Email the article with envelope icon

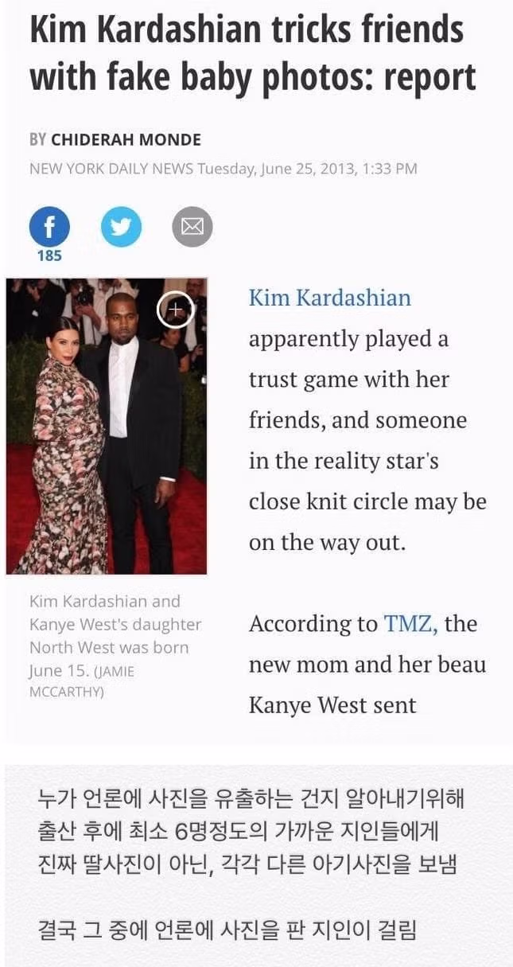click(192, 227)
